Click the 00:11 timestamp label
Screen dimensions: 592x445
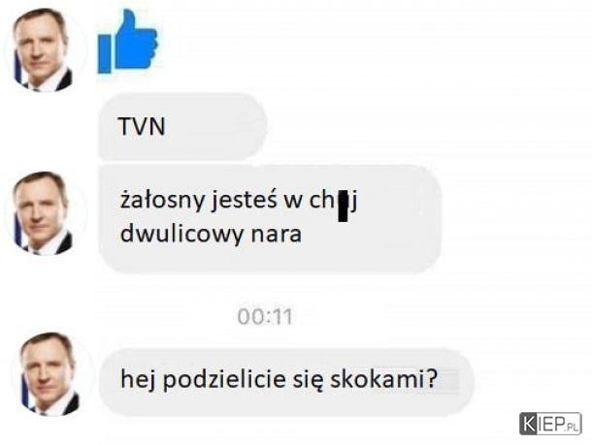(x=265, y=317)
